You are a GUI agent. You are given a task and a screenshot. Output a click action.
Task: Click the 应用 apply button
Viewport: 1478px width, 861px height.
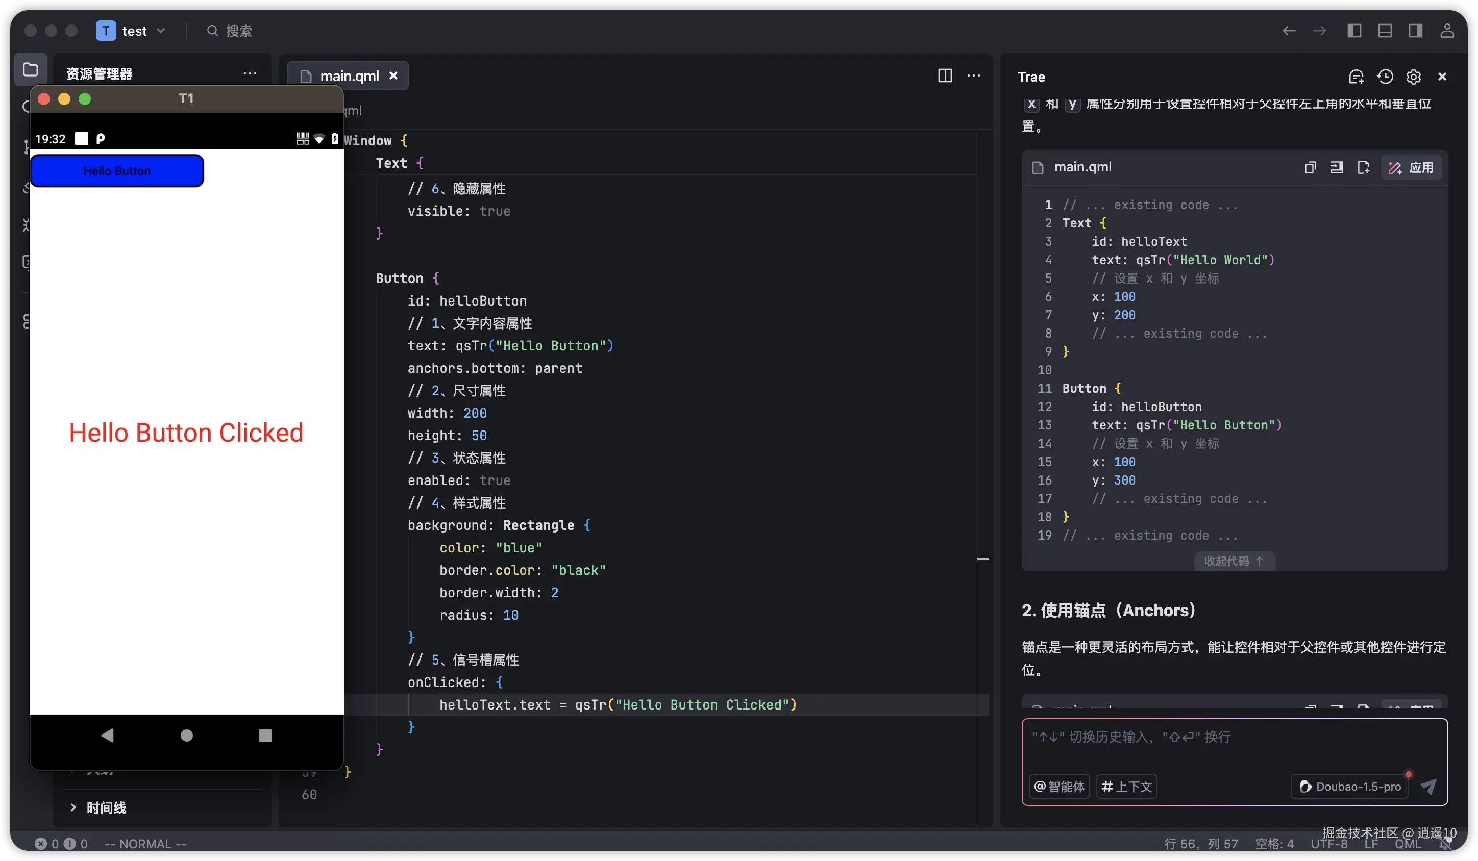coord(1411,168)
